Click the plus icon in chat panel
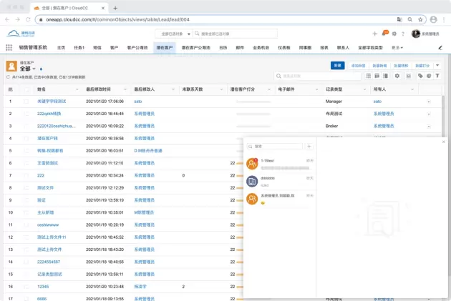This screenshot has height=301, width=451. pos(309,146)
